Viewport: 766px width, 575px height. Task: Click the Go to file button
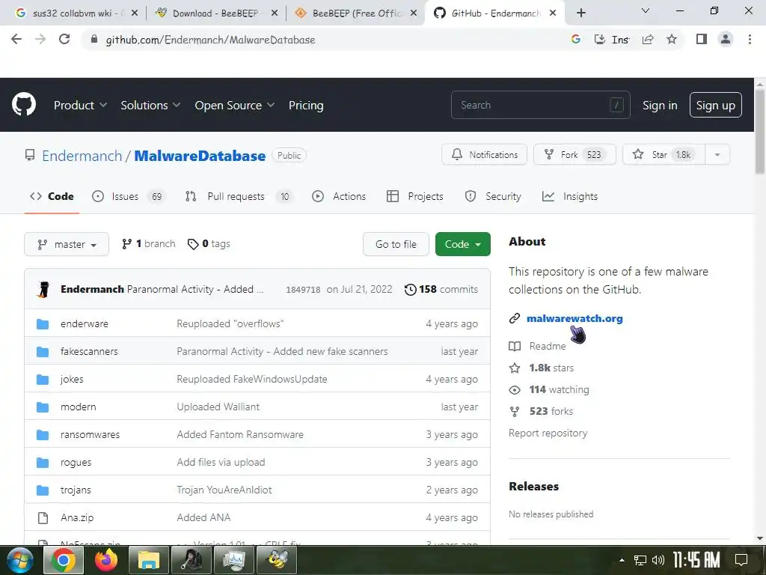point(396,244)
